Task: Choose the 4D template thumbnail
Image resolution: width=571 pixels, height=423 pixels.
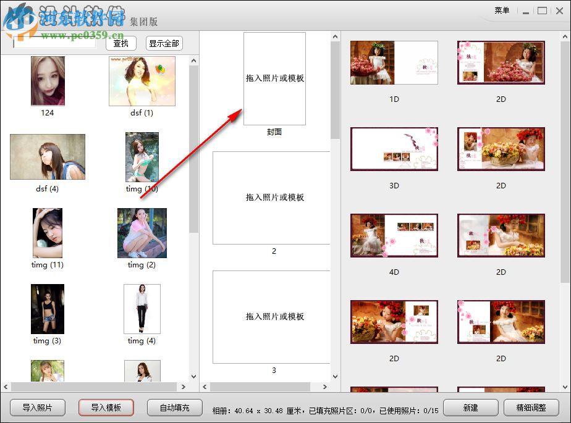Action: tap(394, 235)
